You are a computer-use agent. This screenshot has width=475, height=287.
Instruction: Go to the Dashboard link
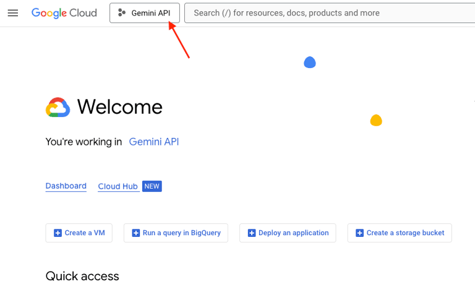(x=66, y=186)
